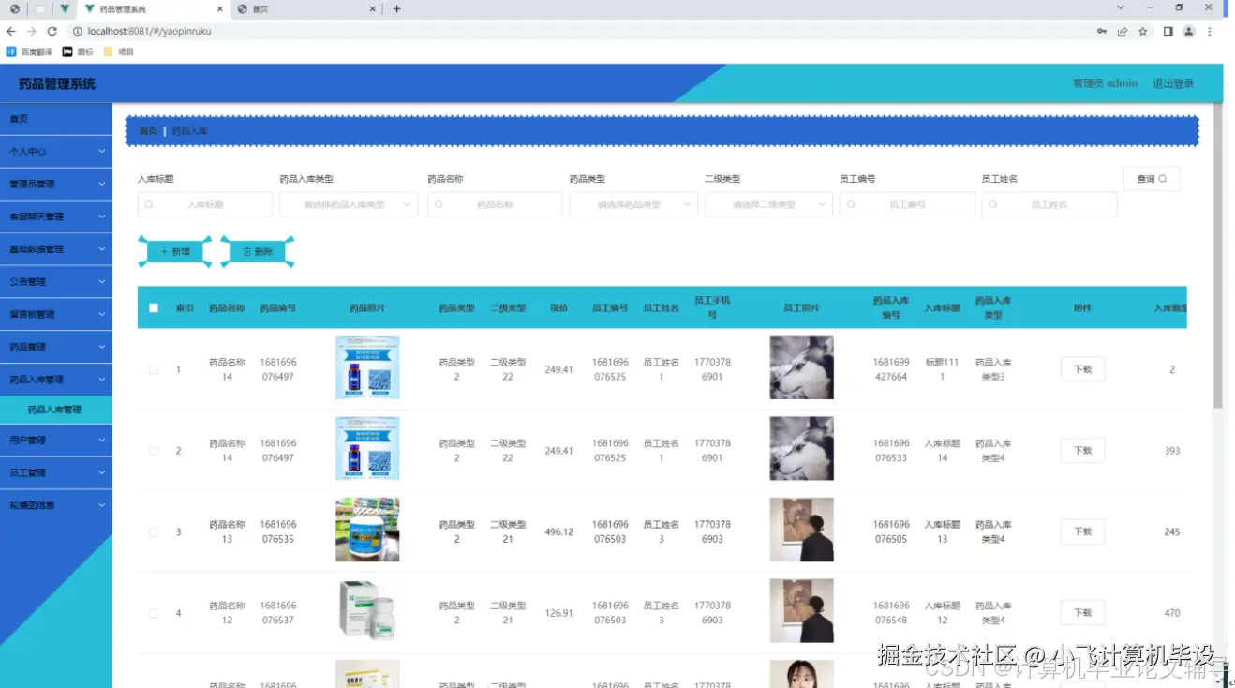Focus the 员工姓名 input field
The width and height of the screenshot is (1235, 688).
[1049, 204]
